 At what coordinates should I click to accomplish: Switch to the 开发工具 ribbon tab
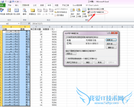65,5
